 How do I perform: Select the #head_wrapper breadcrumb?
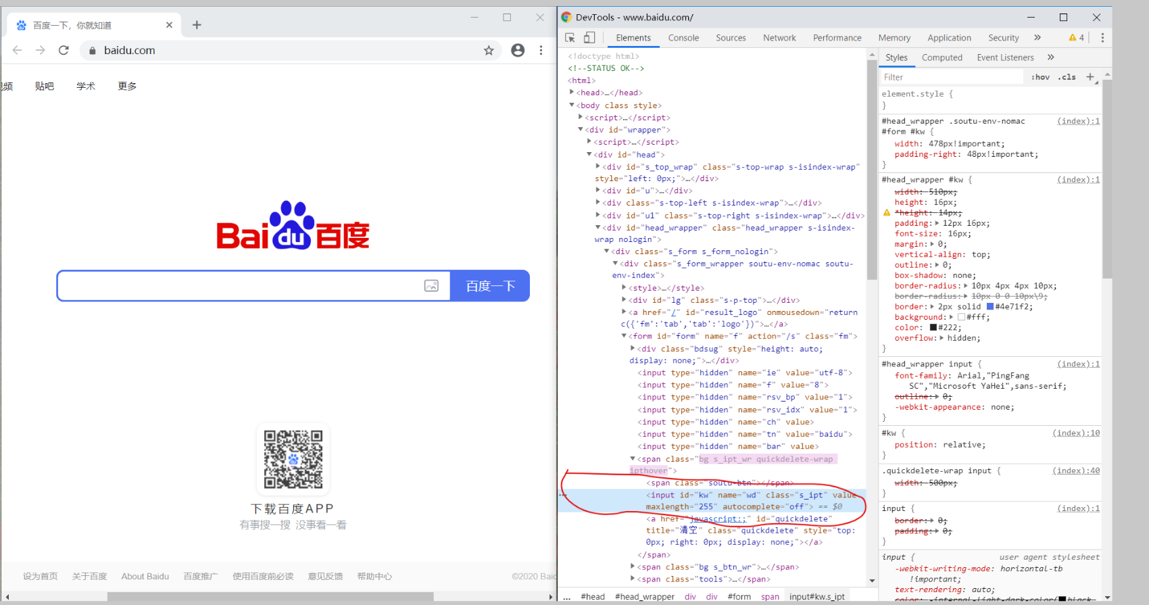click(x=645, y=597)
